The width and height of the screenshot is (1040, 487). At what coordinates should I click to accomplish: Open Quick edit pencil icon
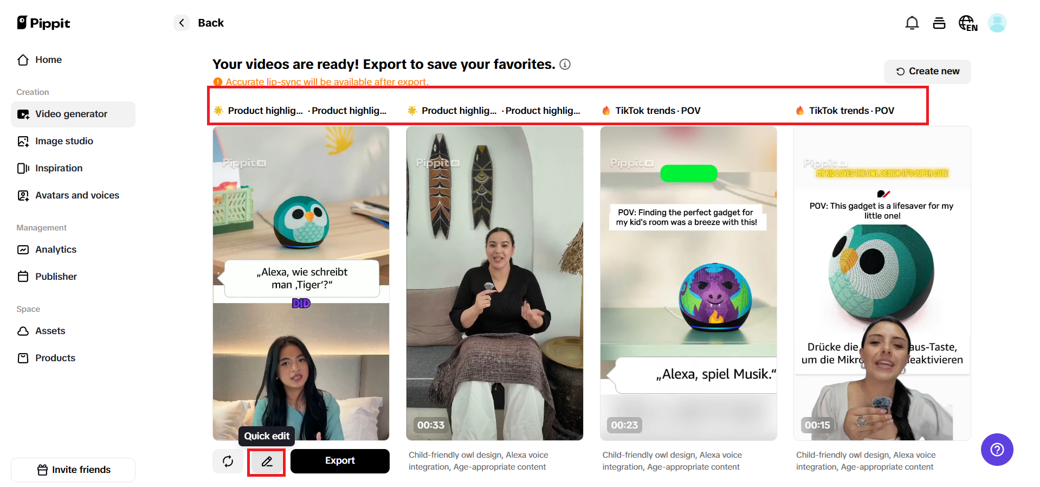[267, 462]
